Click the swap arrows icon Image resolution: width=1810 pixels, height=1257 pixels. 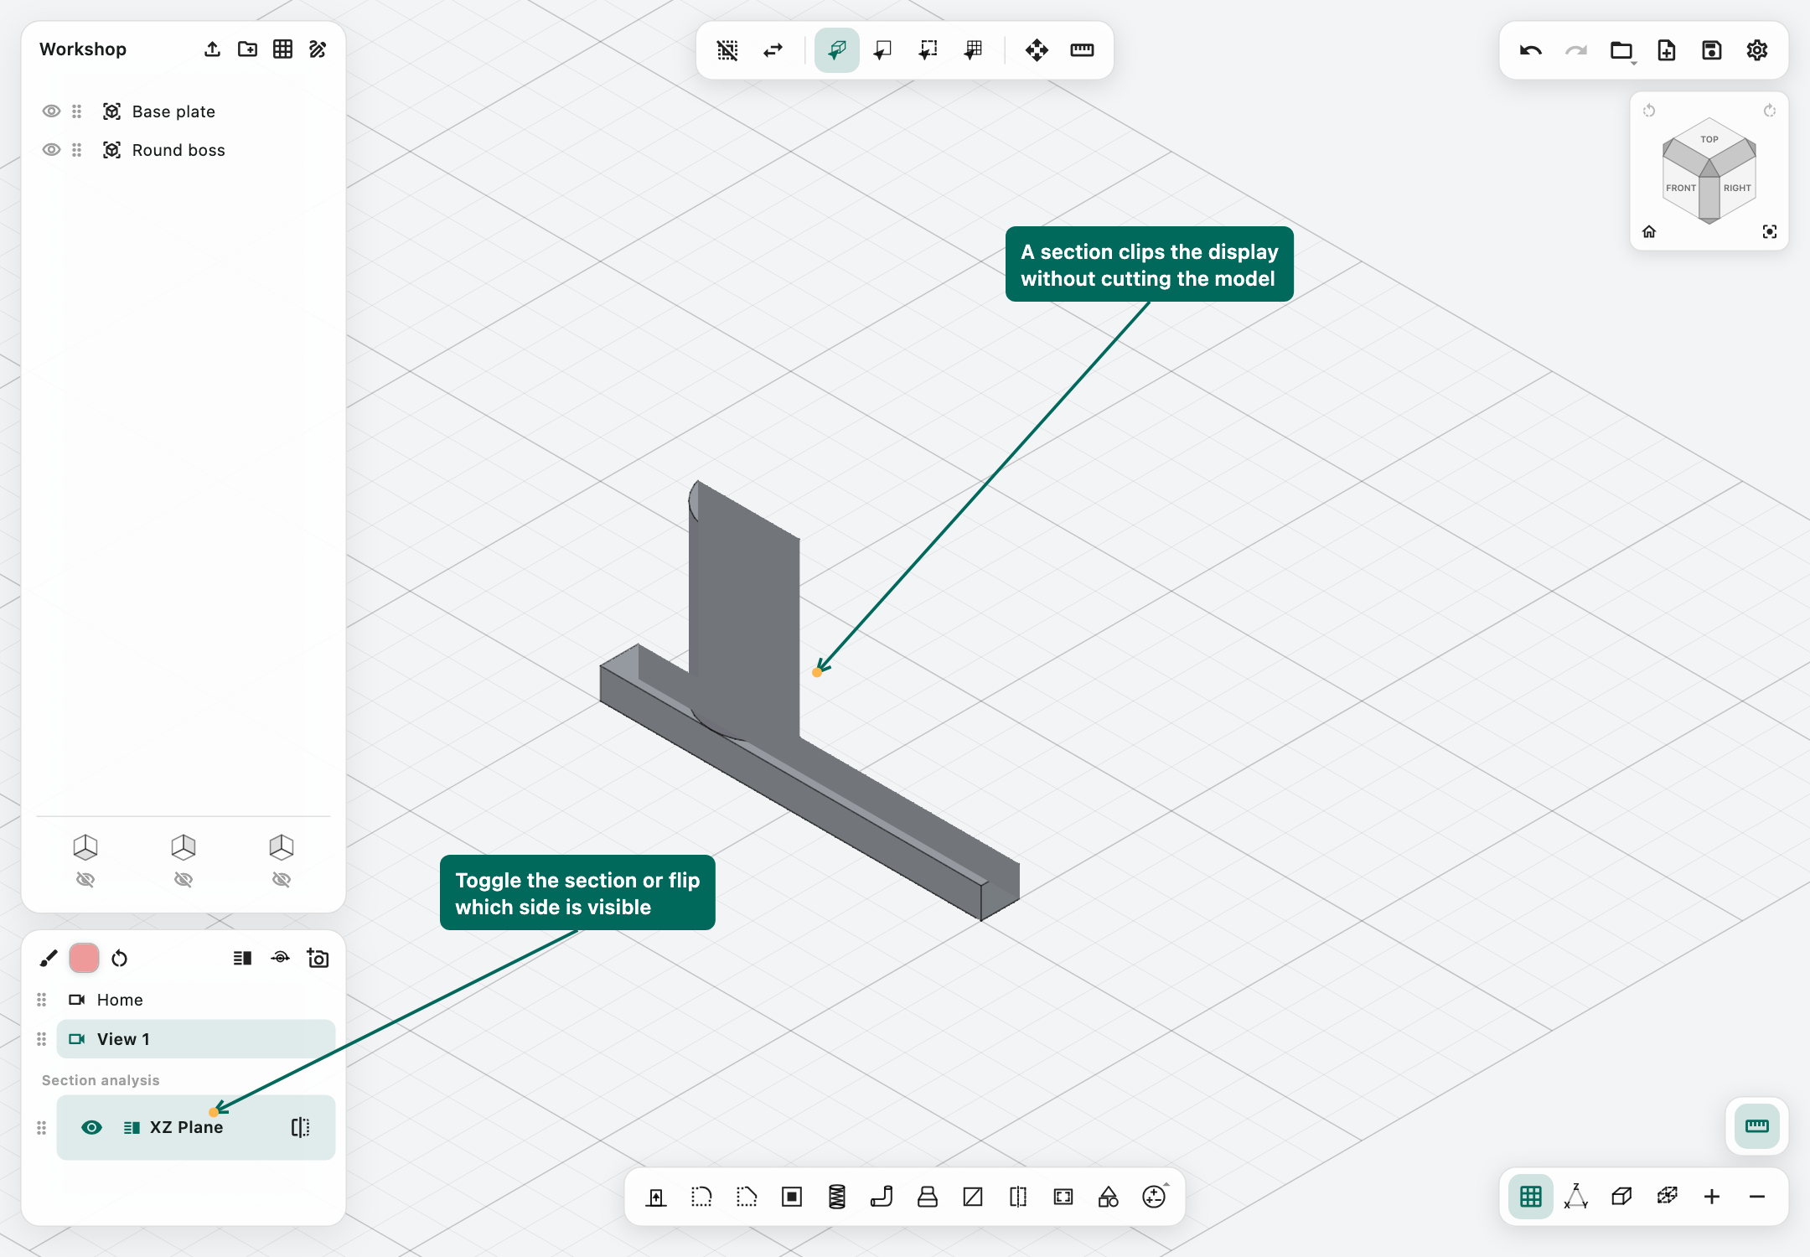point(773,50)
